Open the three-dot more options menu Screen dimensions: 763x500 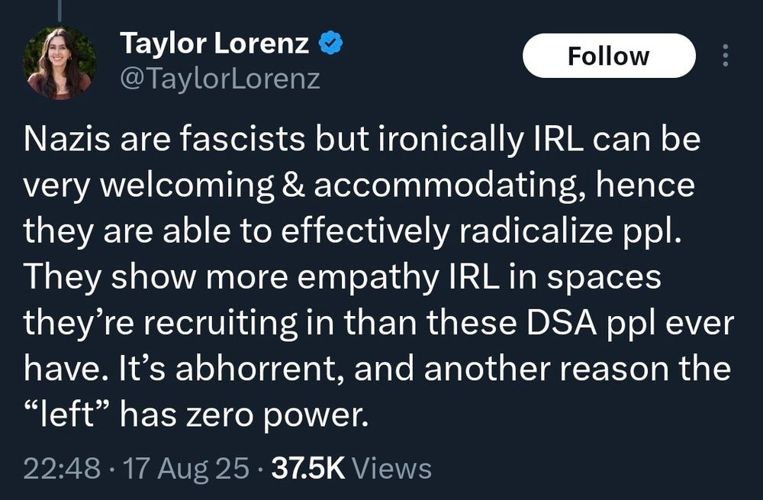pyautogui.click(x=725, y=56)
